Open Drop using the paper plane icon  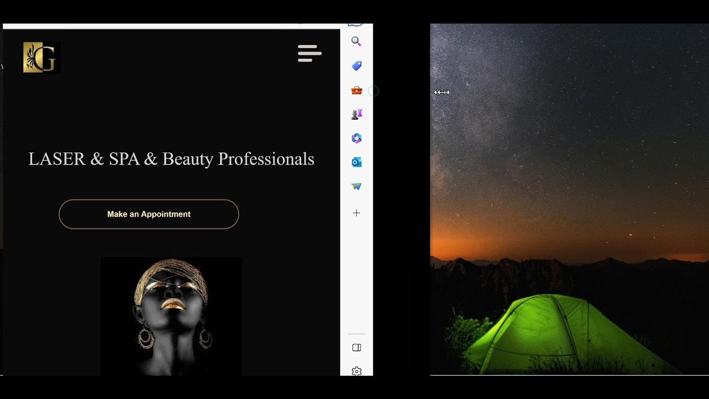(356, 186)
